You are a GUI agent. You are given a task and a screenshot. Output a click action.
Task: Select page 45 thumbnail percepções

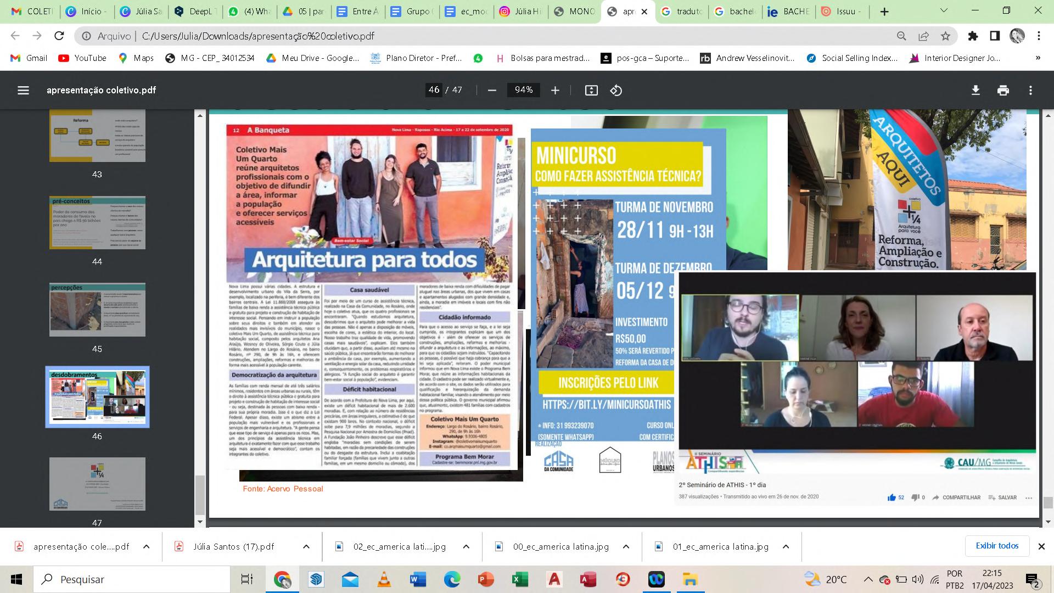coord(97,310)
